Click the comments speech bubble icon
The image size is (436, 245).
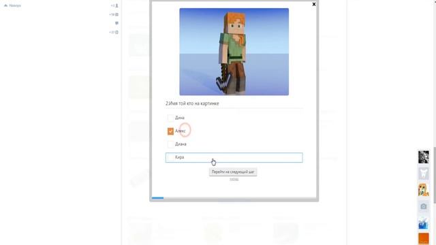pyautogui.click(x=116, y=23)
